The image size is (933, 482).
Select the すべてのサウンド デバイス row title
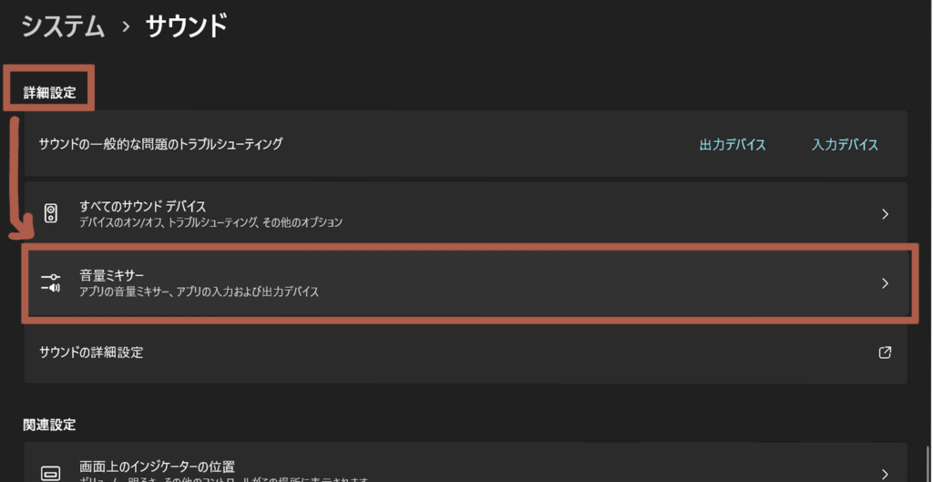point(142,206)
